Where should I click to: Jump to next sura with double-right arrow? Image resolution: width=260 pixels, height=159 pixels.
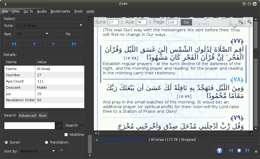pyautogui.click(x=74, y=44)
